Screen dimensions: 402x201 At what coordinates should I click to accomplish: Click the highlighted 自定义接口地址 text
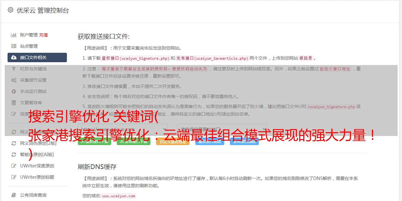pyautogui.click(x=335, y=69)
